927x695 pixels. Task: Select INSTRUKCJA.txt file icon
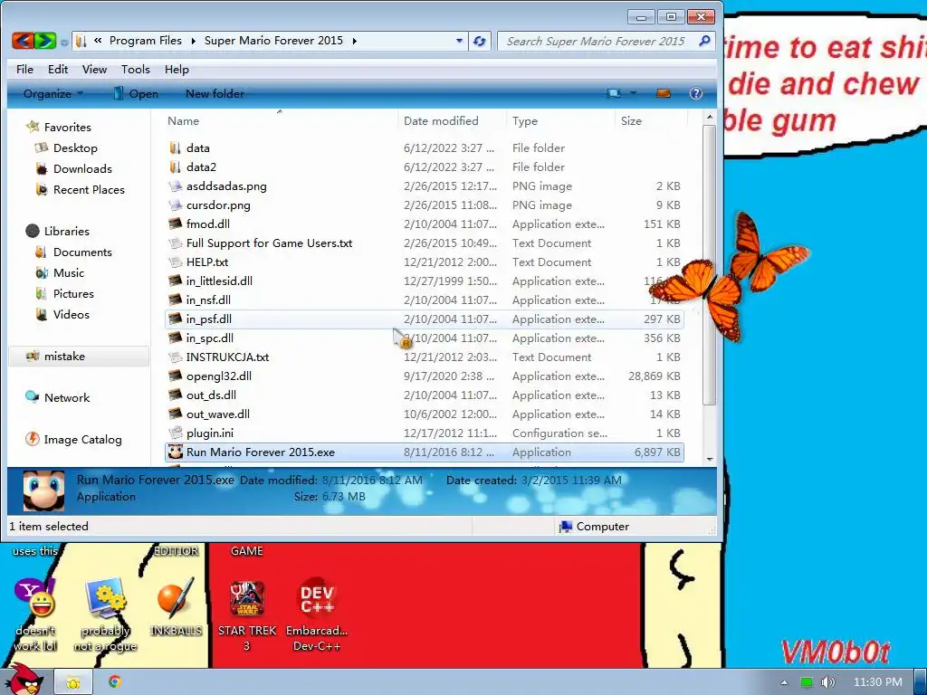point(175,357)
